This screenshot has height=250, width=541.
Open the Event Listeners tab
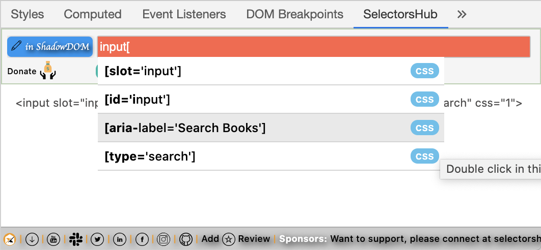coord(184,14)
